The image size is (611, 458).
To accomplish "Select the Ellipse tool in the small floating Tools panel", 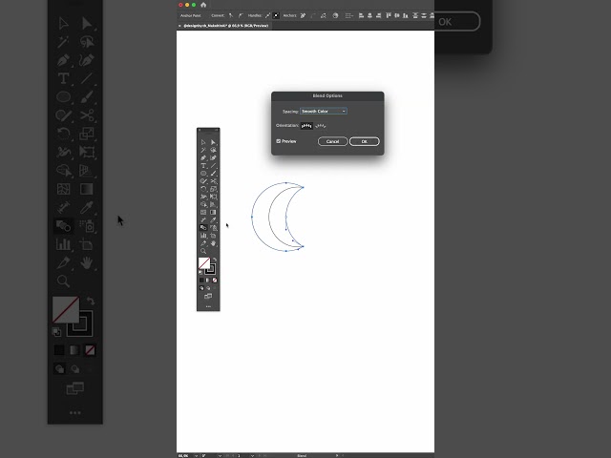I will 203,174.
